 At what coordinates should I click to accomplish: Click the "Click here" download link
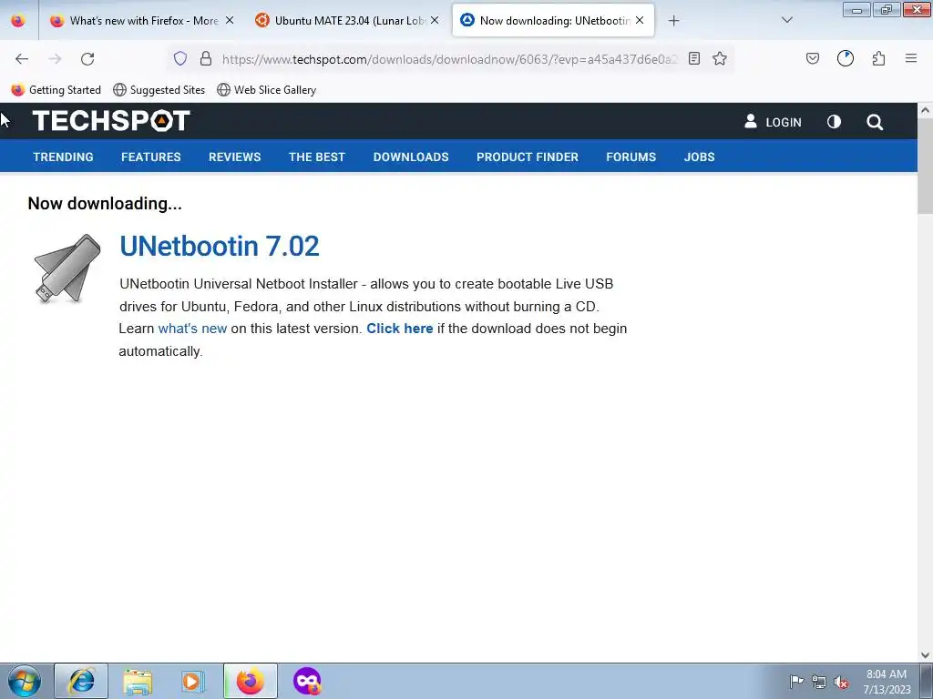(400, 329)
